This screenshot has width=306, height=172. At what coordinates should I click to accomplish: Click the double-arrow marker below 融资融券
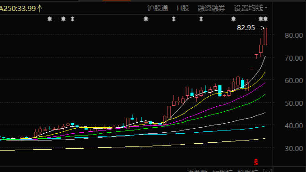click(x=201, y=19)
